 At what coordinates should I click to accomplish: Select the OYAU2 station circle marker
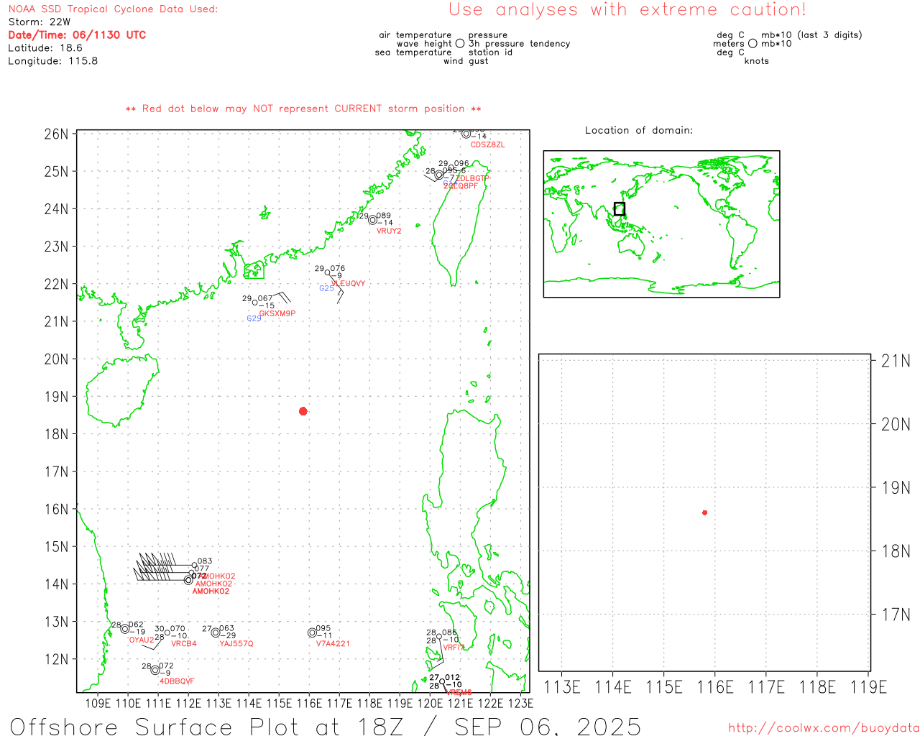pyautogui.click(x=125, y=629)
